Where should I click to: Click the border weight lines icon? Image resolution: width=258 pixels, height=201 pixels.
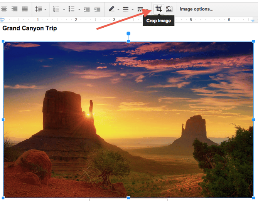tap(126, 9)
